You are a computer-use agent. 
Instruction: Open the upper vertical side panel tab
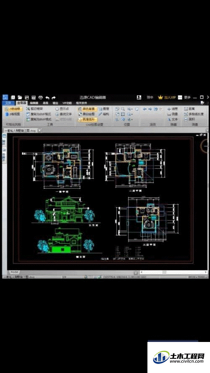tap(4, 140)
